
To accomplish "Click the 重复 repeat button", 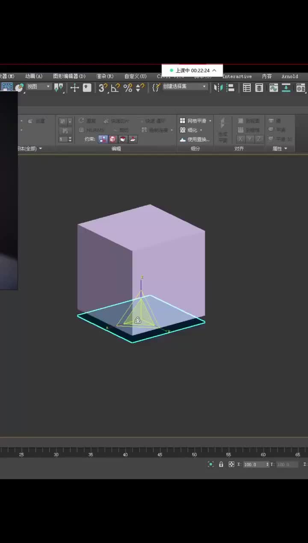I will (x=88, y=121).
